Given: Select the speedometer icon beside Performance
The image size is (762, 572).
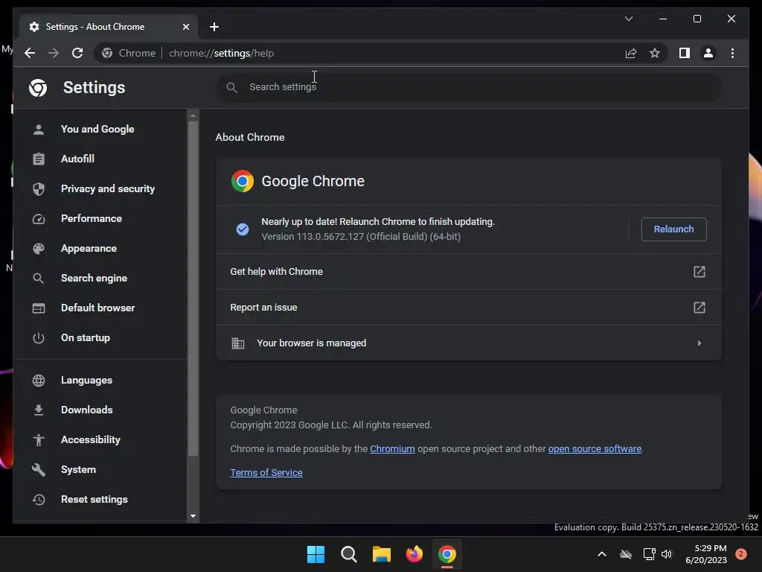Looking at the screenshot, I should coord(39,219).
